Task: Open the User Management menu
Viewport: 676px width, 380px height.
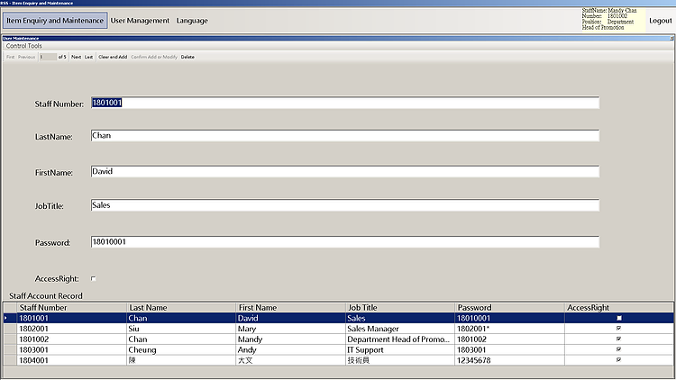Action: tap(140, 21)
